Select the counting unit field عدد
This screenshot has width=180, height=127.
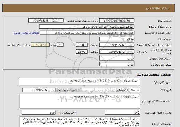pyautogui.click(x=38, y=112)
